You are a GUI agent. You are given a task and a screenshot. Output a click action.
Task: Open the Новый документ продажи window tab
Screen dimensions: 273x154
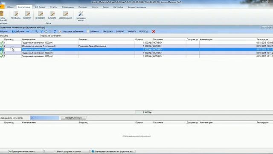pyautogui.click(x=67, y=151)
